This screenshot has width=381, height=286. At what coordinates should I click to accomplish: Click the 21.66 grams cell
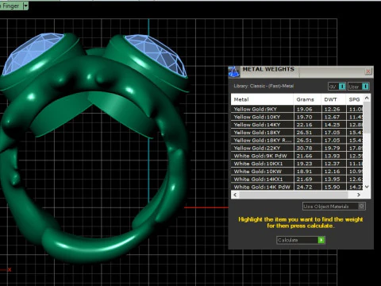pos(308,156)
